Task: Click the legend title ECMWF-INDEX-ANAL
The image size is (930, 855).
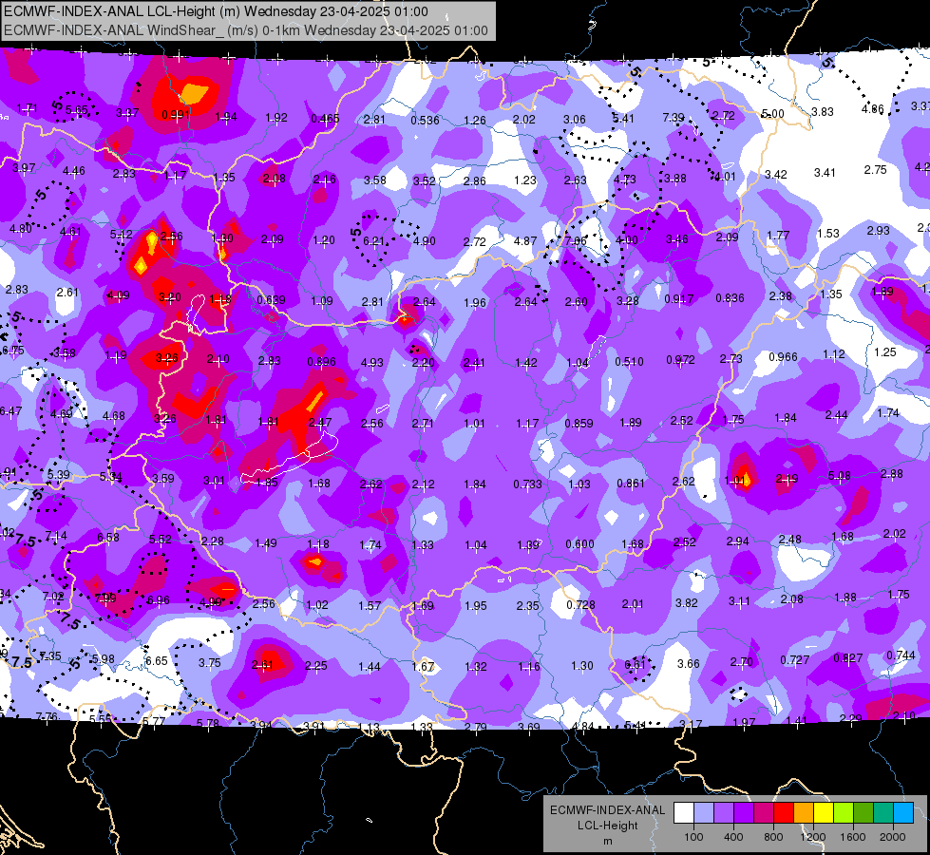Action: click(607, 810)
